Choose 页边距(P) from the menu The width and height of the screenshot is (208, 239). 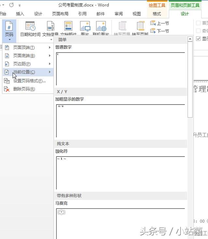pyautogui.click(x=28, y=64)
